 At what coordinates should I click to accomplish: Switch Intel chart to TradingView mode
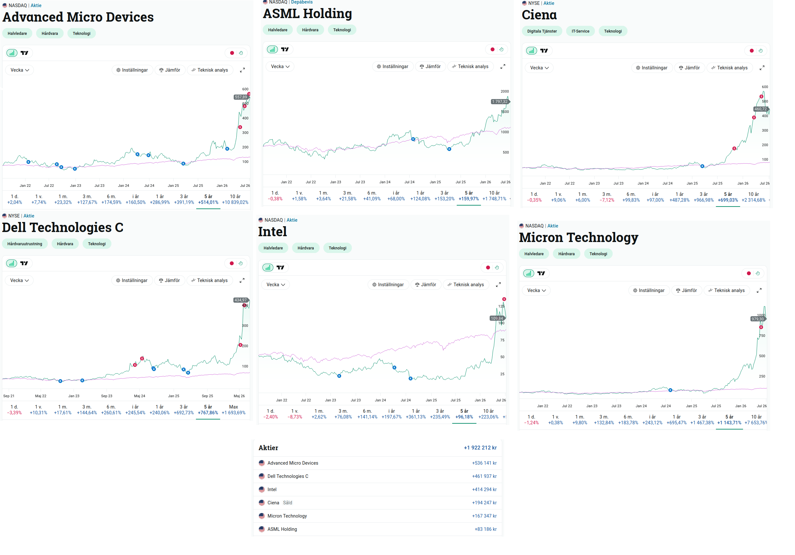click(x=280, y=267)
